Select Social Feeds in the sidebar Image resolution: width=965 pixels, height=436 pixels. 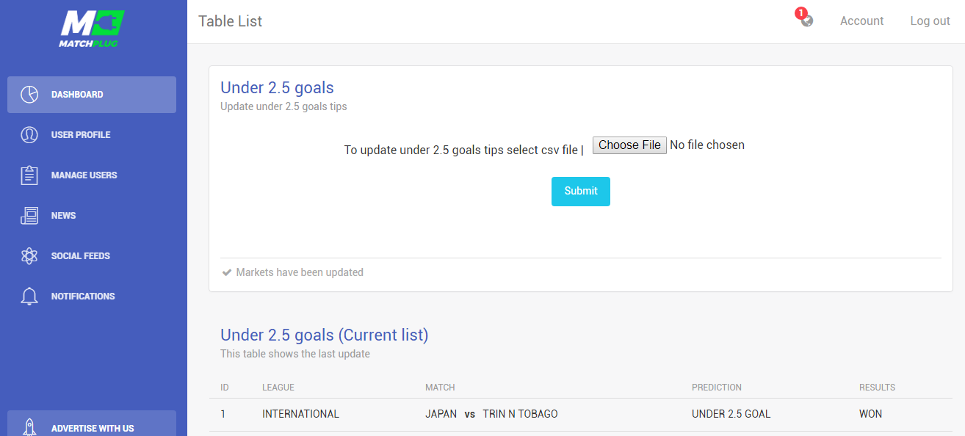[92, 256]
